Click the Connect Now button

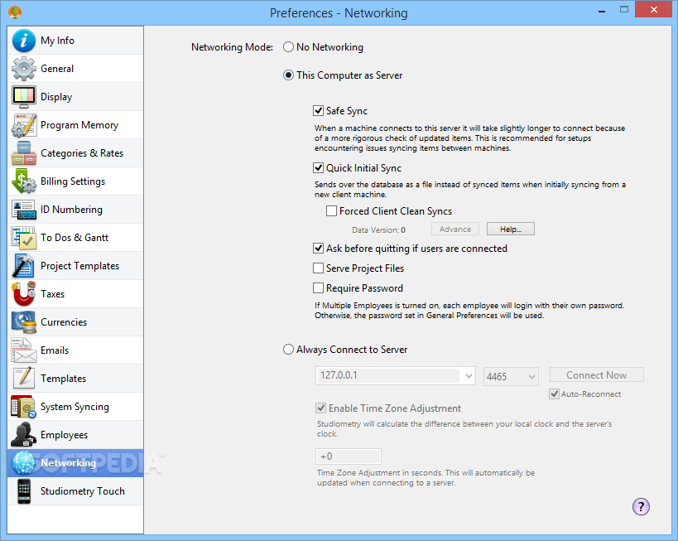click(x=596, y=375)
